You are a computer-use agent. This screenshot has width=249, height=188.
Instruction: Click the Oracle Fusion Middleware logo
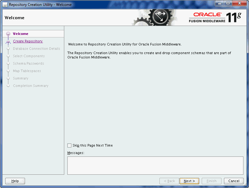point(215,17)
